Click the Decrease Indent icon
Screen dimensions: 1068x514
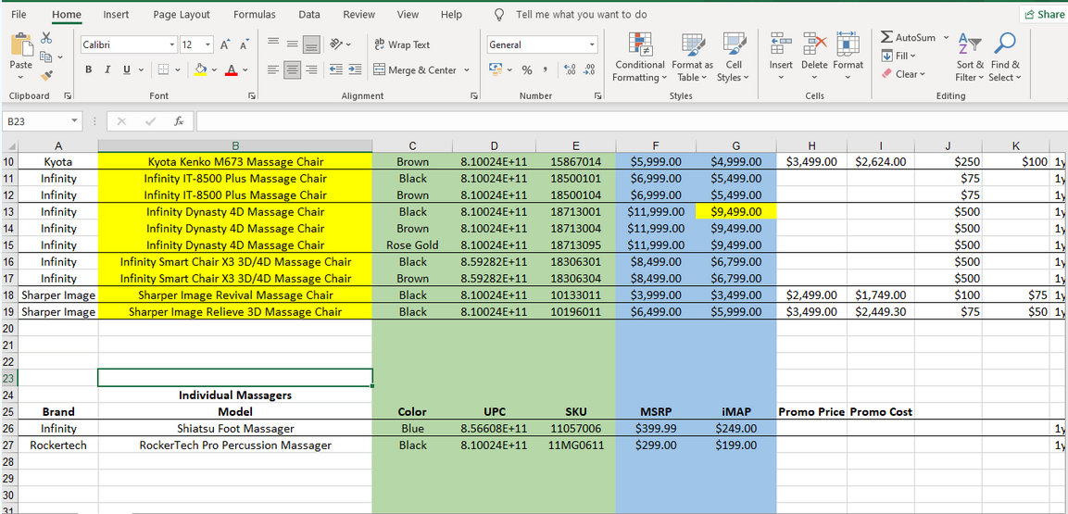(x=336, y=69)
